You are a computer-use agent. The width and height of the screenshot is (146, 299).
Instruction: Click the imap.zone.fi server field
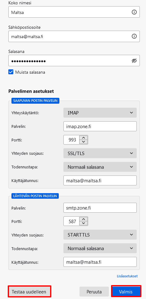(x=100, y=126)
